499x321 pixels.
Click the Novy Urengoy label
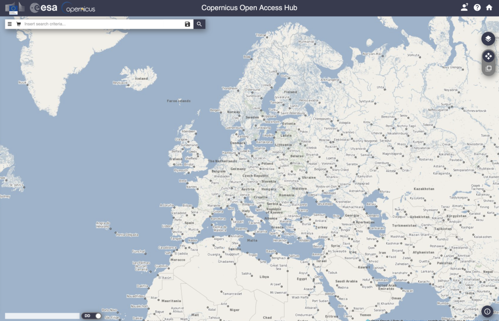[x=451, y=67]
